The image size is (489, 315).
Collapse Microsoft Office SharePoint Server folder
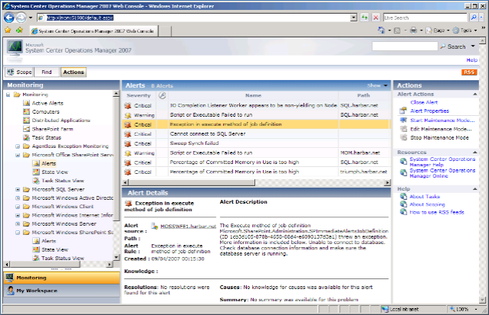[18, 155]
